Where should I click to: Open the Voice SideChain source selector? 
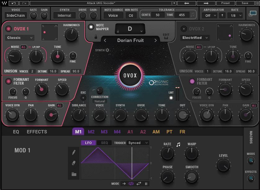coord(16,16)
